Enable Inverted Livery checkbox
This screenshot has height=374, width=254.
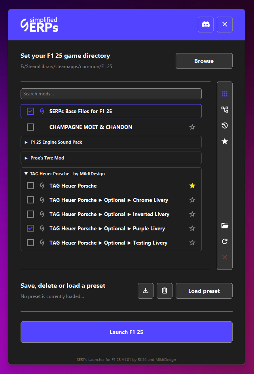pyautogui.click(x=30, y=214)
